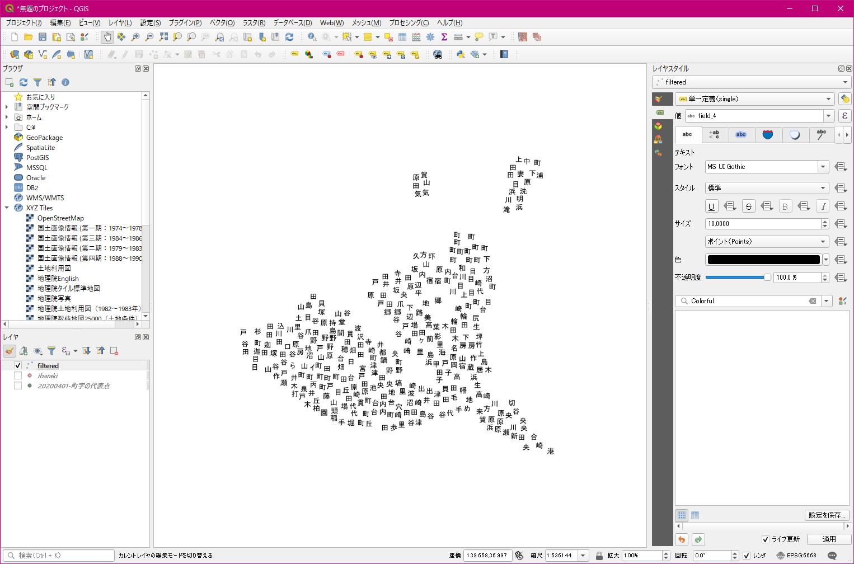Uncheck the filtered layer visibility

tap(18, 365)
